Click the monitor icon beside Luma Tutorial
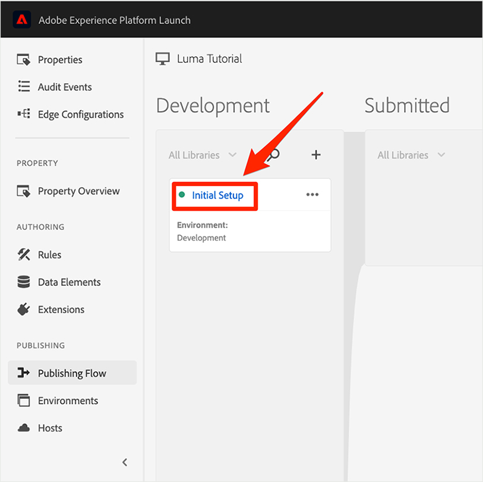 pos(162,59)
